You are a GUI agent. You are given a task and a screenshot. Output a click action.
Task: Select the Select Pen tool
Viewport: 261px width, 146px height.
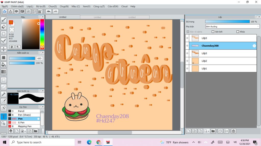4,101
